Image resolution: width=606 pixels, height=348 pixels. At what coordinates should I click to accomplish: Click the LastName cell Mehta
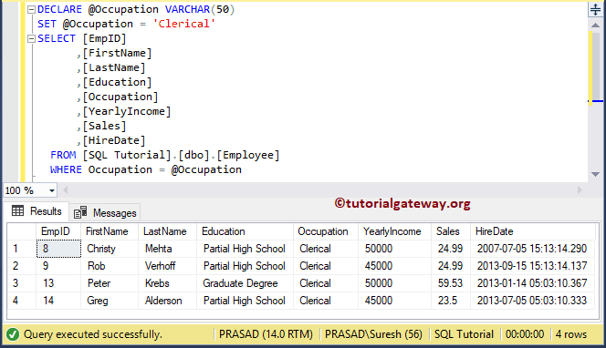167,249
